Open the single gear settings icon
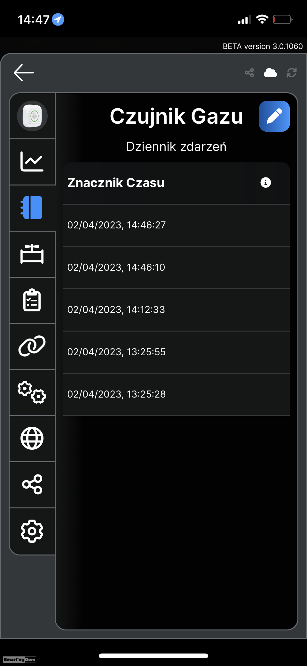The height and width of the screenshot is (666, 307). coord(32,531)
